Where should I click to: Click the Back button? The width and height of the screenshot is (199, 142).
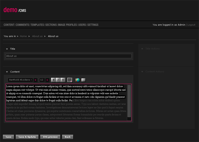68,137
